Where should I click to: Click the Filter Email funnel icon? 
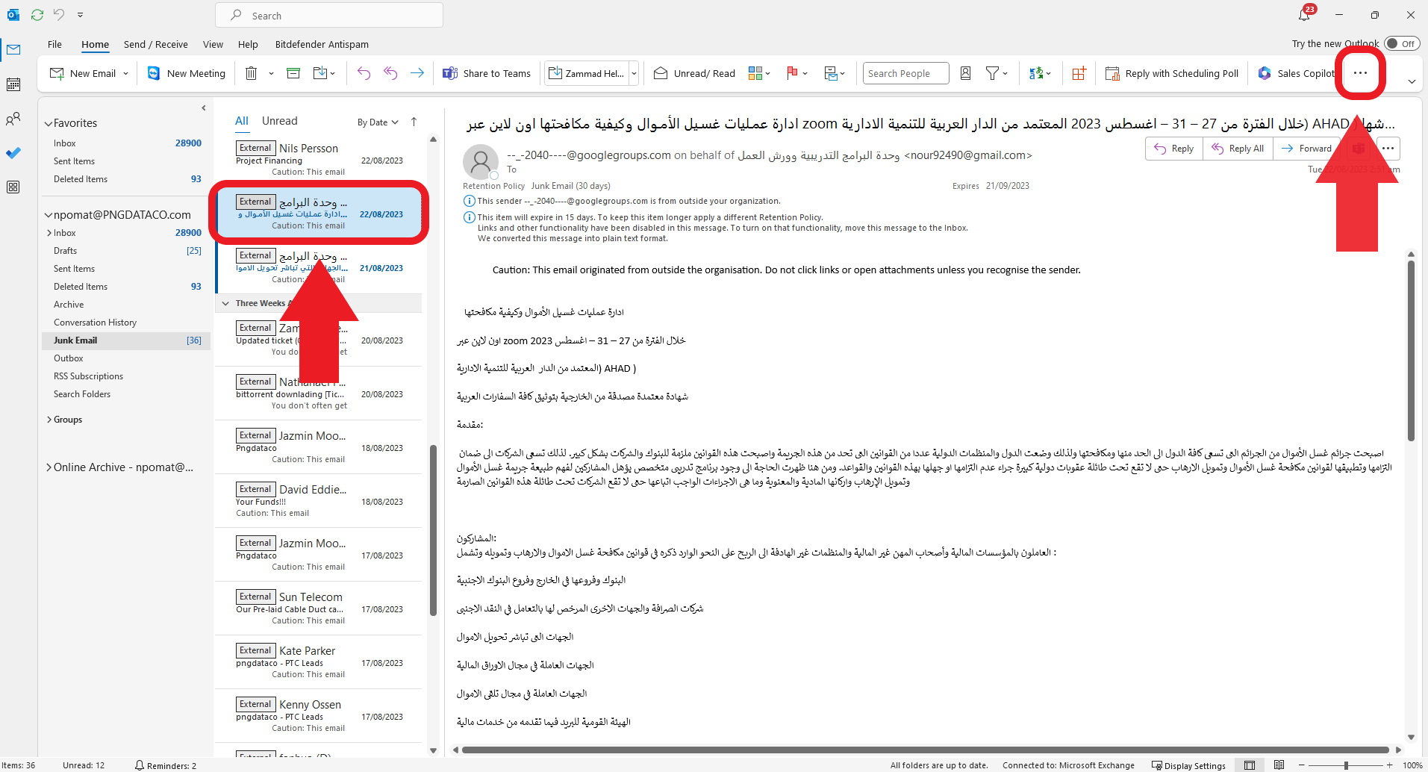992,73
